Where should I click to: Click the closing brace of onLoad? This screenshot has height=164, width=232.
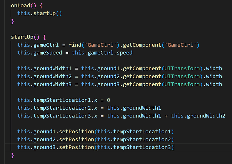[x=13, y=21]
